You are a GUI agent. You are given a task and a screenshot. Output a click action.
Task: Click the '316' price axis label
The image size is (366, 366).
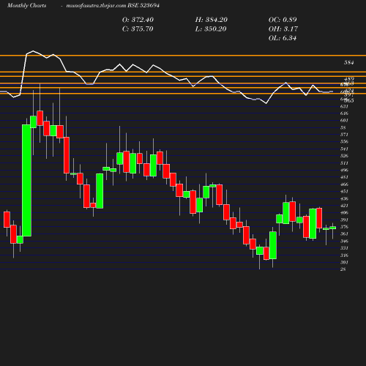(344, 255)
